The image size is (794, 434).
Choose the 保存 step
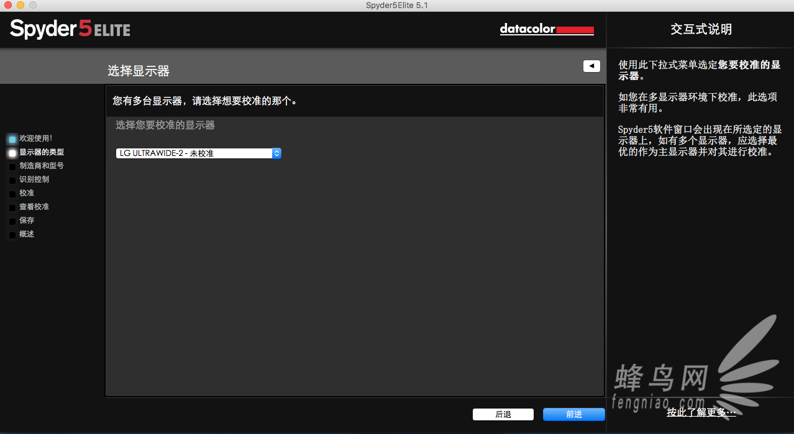coord(27,220)
